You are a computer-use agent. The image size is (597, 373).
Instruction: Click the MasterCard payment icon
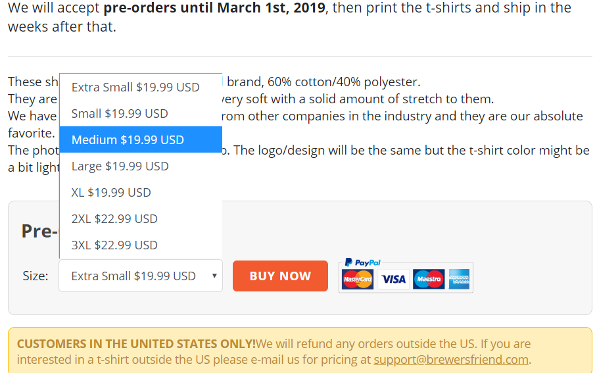tap(358, 280)
